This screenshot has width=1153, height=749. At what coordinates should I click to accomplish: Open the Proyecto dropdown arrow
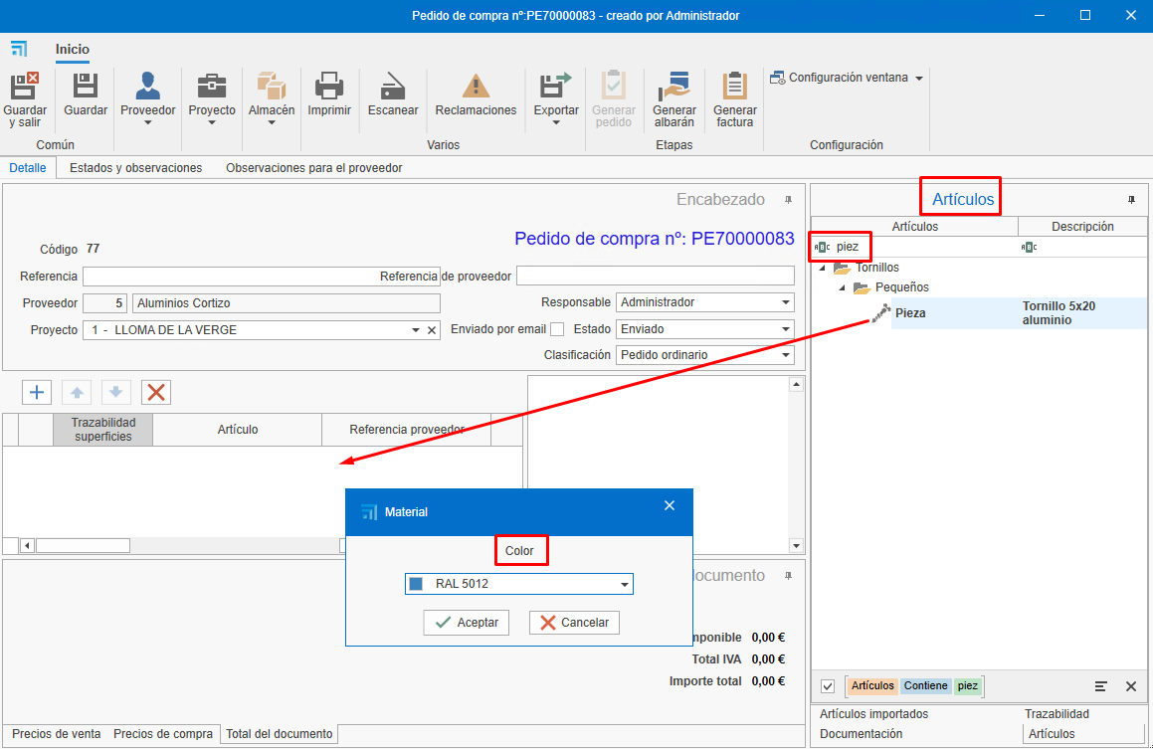coord(416,331)
